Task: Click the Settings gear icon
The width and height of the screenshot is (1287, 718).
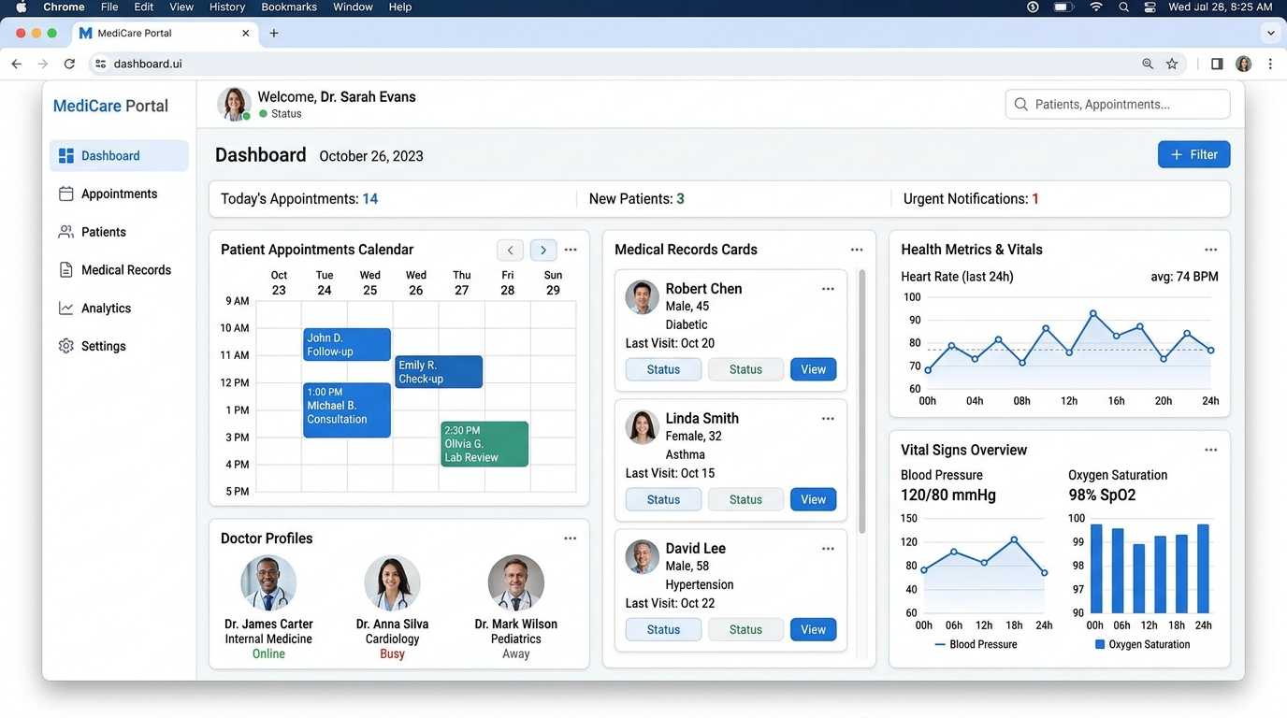Action: [65, 346]
